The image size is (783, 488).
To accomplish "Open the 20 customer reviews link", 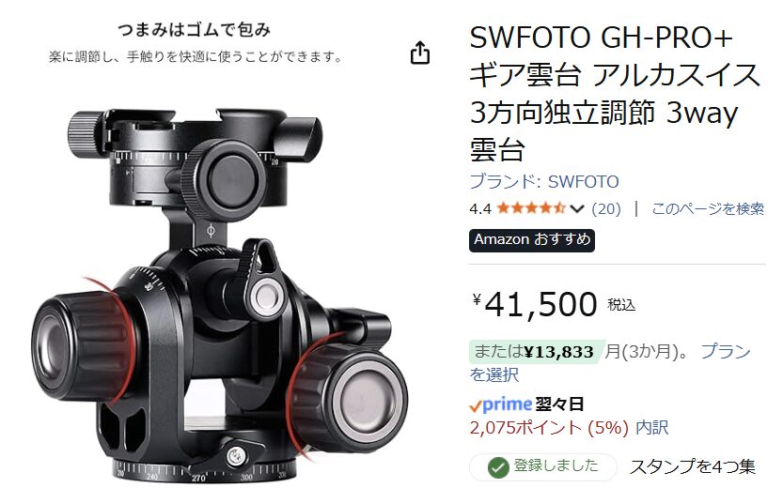I will pyautogui.click(x=606, y=208).
